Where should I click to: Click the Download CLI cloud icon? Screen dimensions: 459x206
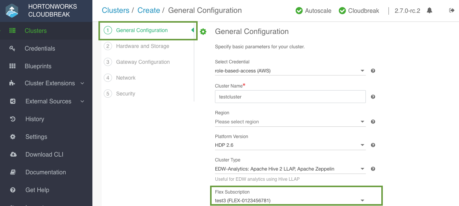[13, 154]
